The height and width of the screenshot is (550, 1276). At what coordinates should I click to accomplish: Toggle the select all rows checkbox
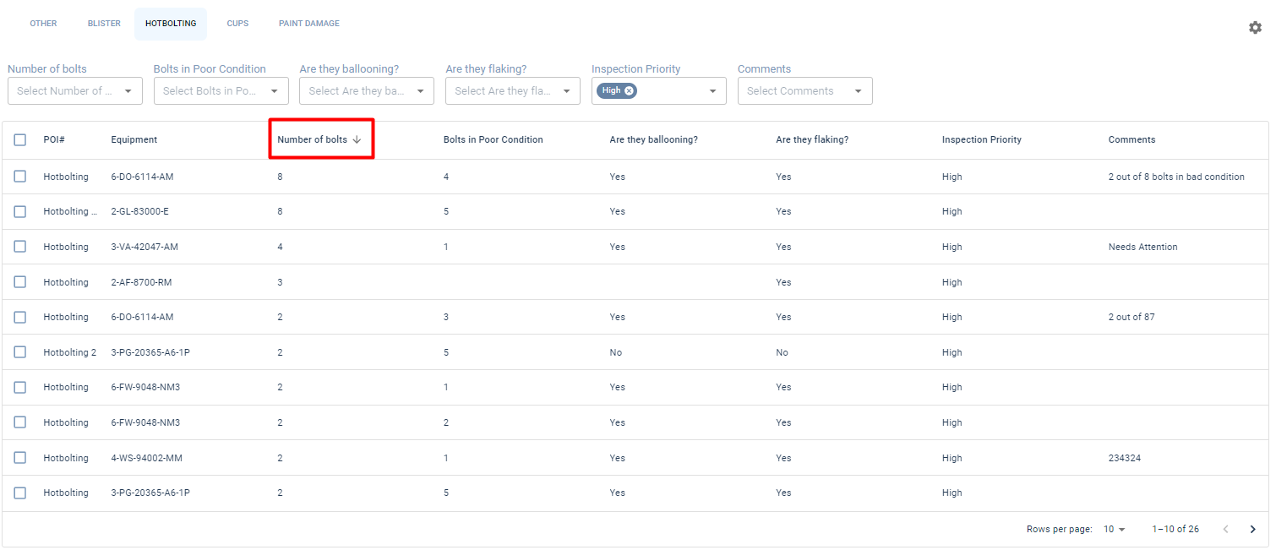coord(20,140)
